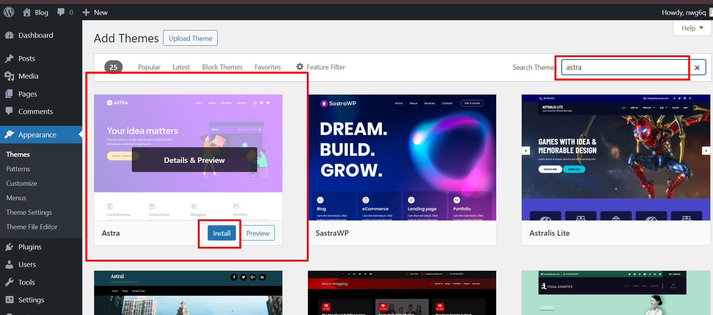The image size is (713, 315).
Task: Open the Astral theme thumbnail
Action: (x=188, y=293)
